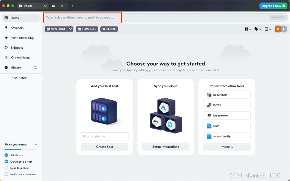
Task: Click the NEW HOST button
Action: click(56, 29)
